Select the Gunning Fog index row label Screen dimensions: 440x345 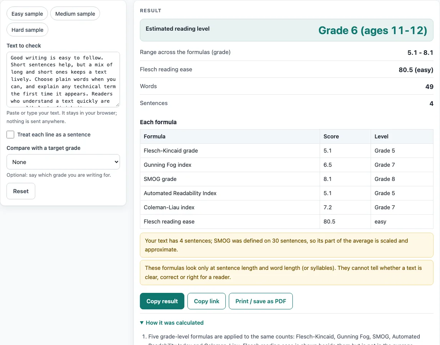[167, 165]
